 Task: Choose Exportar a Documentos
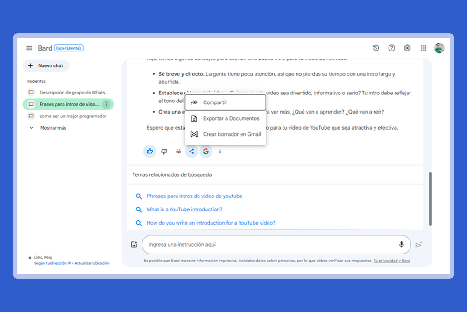[225, 118]
